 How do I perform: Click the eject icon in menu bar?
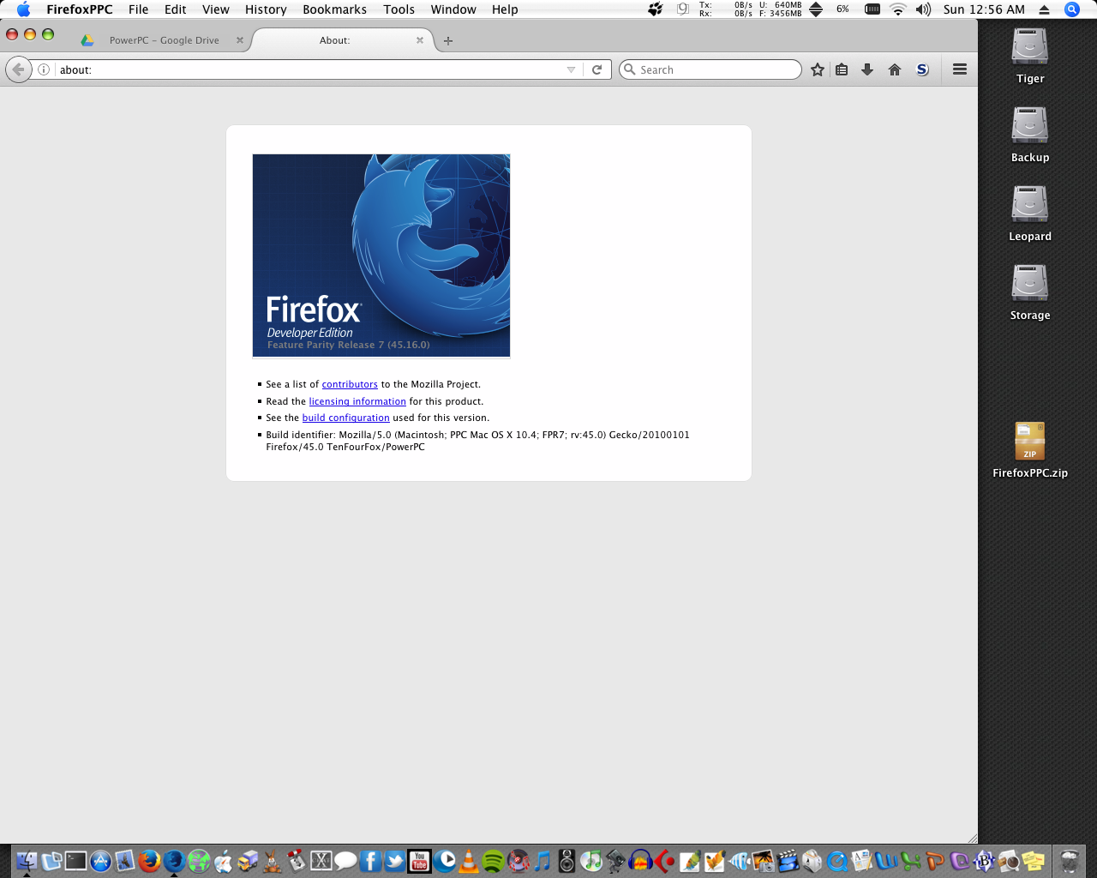click(1044, 9)
